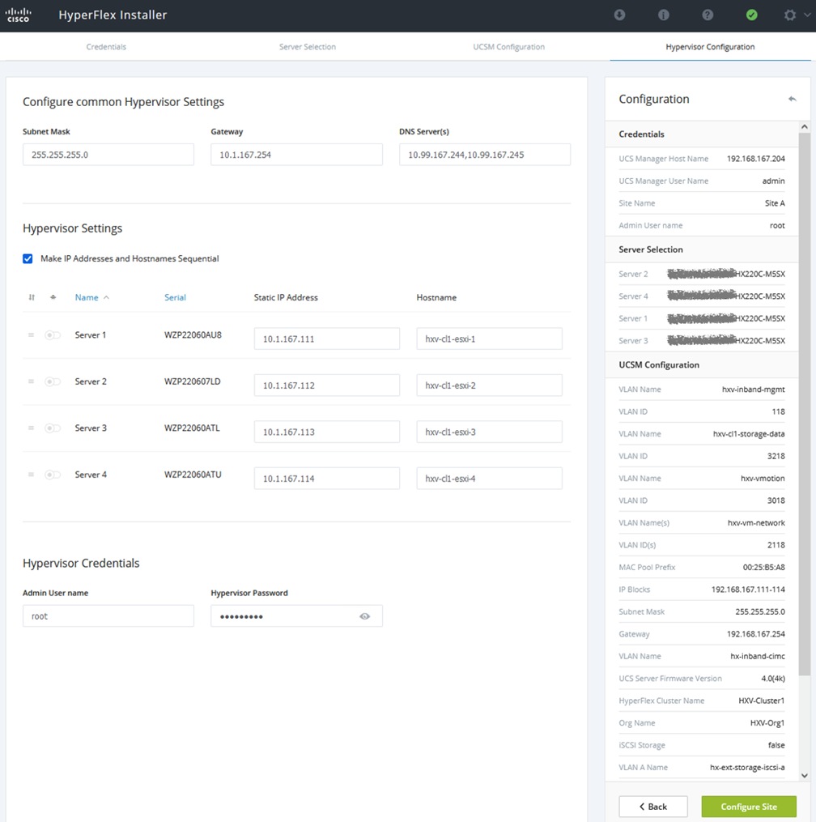Click the green status checkmark icon
The width and height of the screenshot is (816, 822).
[x=751, y=15]
